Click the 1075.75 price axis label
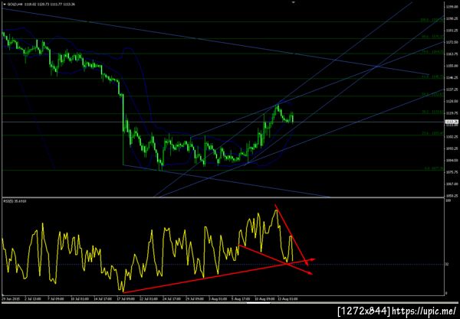 point(452,172)
